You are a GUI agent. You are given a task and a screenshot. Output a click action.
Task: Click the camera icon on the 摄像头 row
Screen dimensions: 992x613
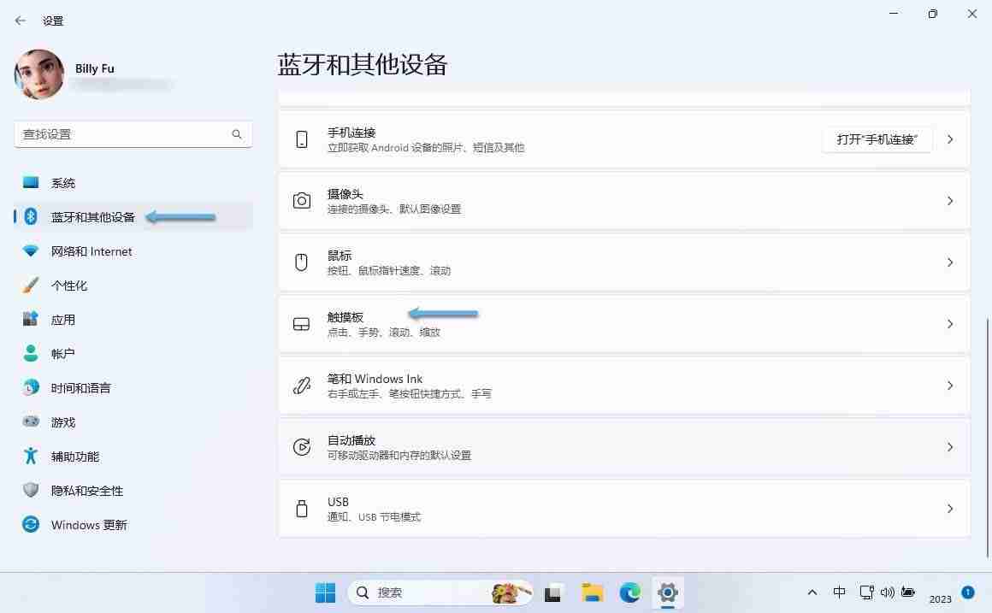click(301, 201)
